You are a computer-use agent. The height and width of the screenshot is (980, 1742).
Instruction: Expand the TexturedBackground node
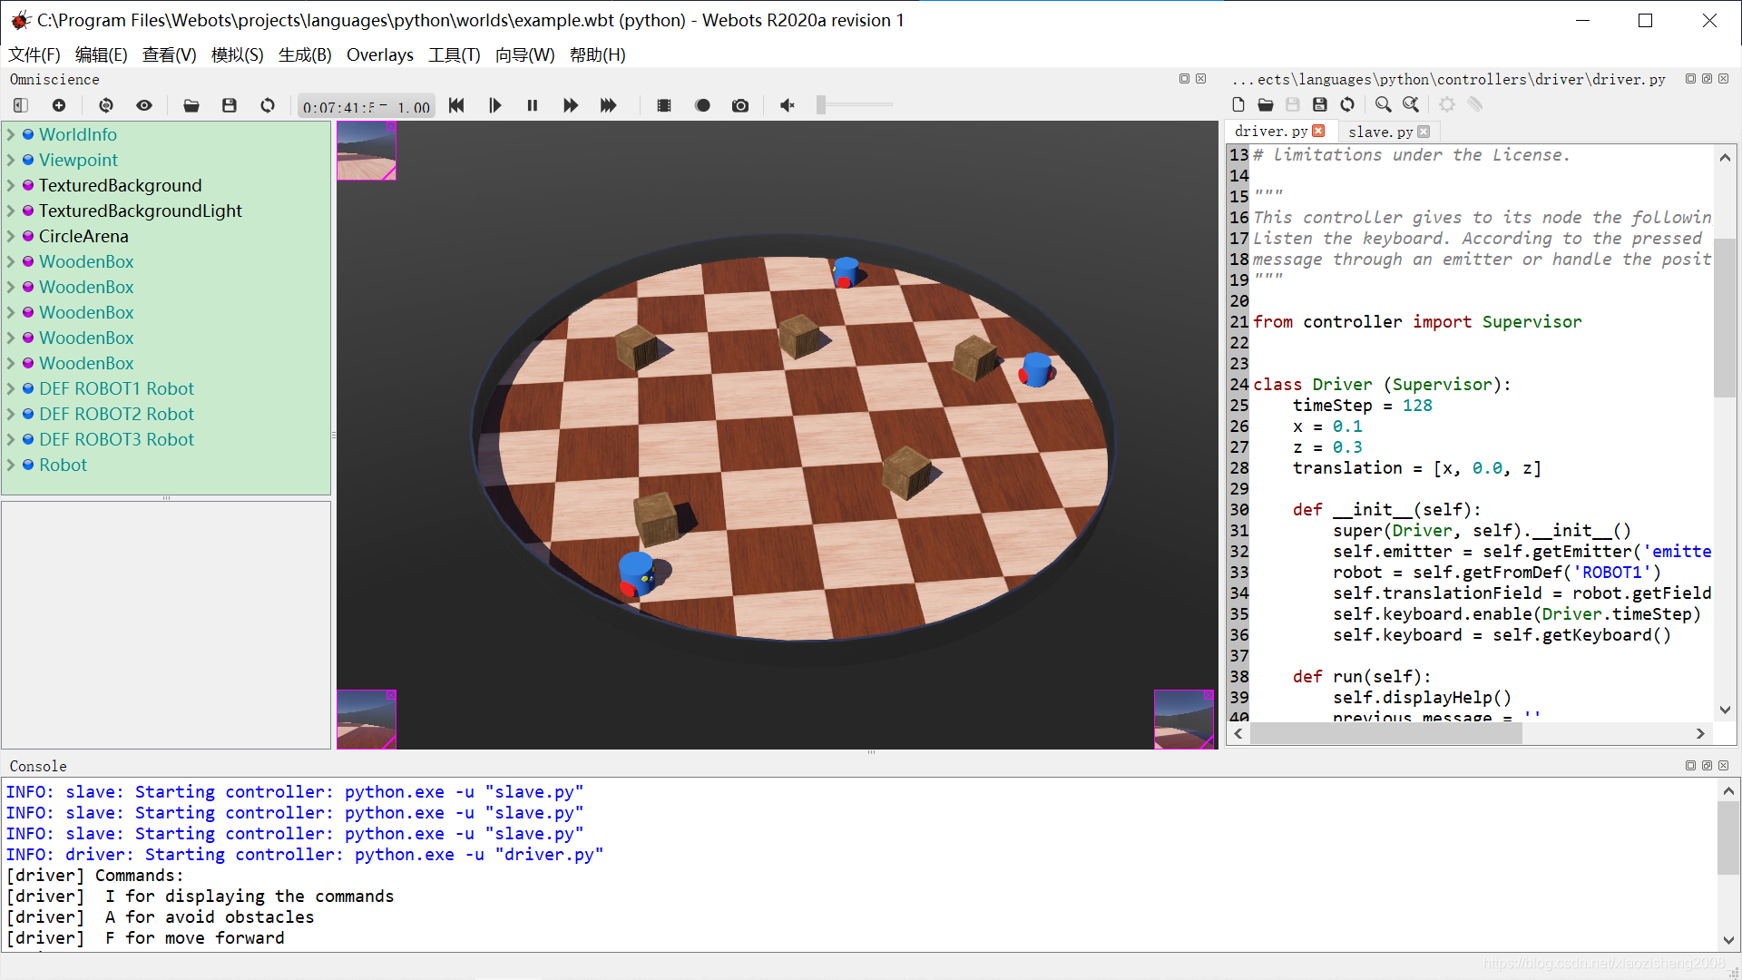(11, 185)
